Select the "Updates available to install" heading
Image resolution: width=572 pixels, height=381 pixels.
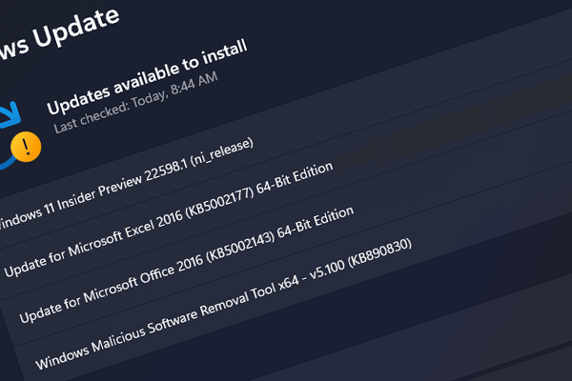(147, 77)
